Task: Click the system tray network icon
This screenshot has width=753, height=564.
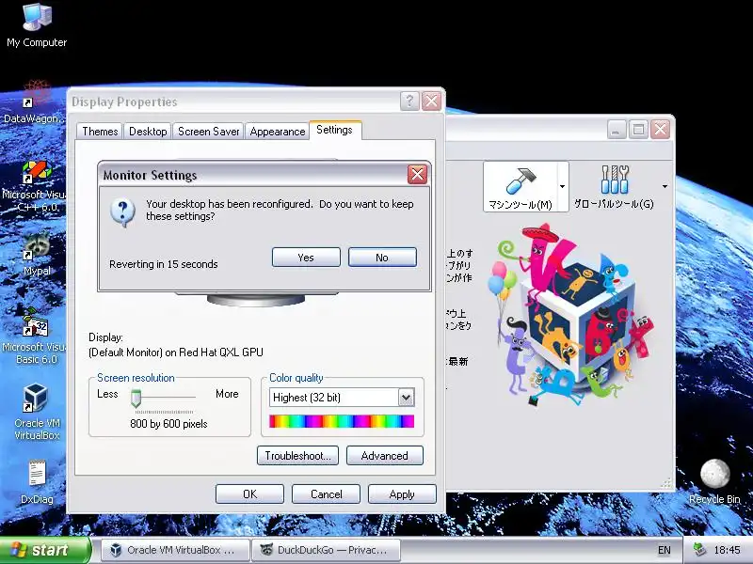Action: pos(699,550)
